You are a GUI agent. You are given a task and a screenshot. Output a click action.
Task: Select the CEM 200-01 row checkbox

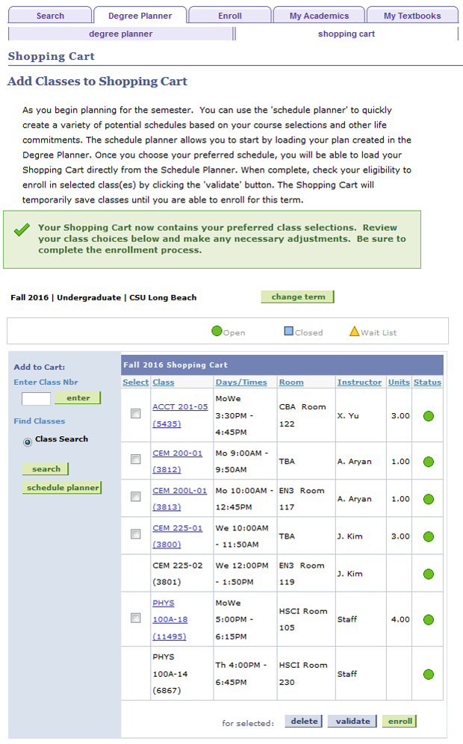[136, 459]
